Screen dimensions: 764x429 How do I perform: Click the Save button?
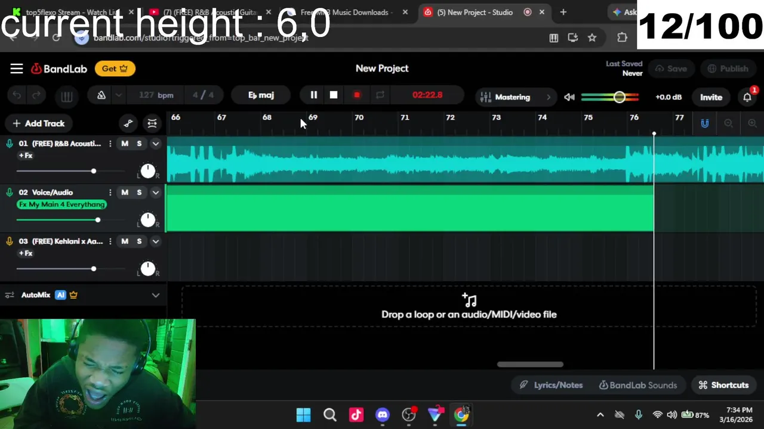671,69
